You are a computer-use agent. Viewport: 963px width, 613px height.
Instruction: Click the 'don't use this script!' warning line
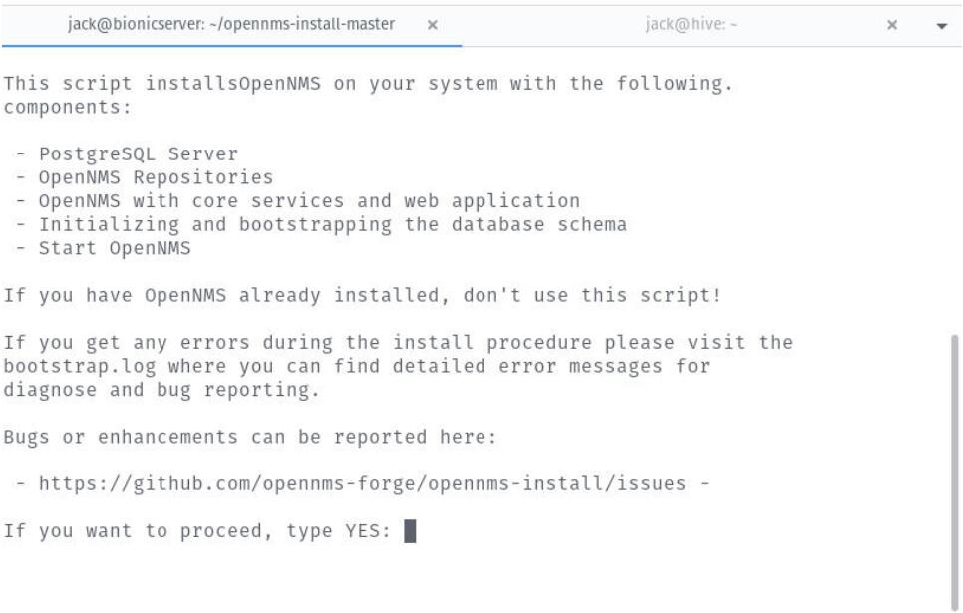362,295
